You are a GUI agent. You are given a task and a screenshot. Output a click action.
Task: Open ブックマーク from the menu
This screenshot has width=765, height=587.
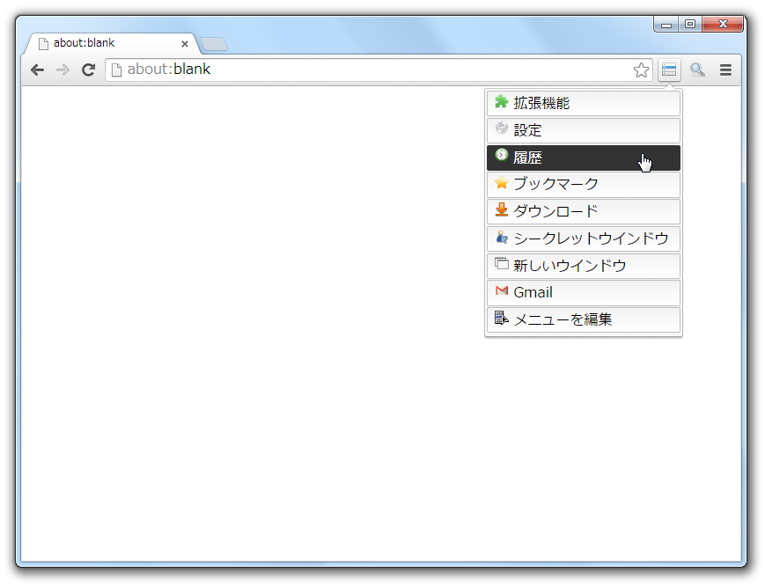click(x=584, y=184)
